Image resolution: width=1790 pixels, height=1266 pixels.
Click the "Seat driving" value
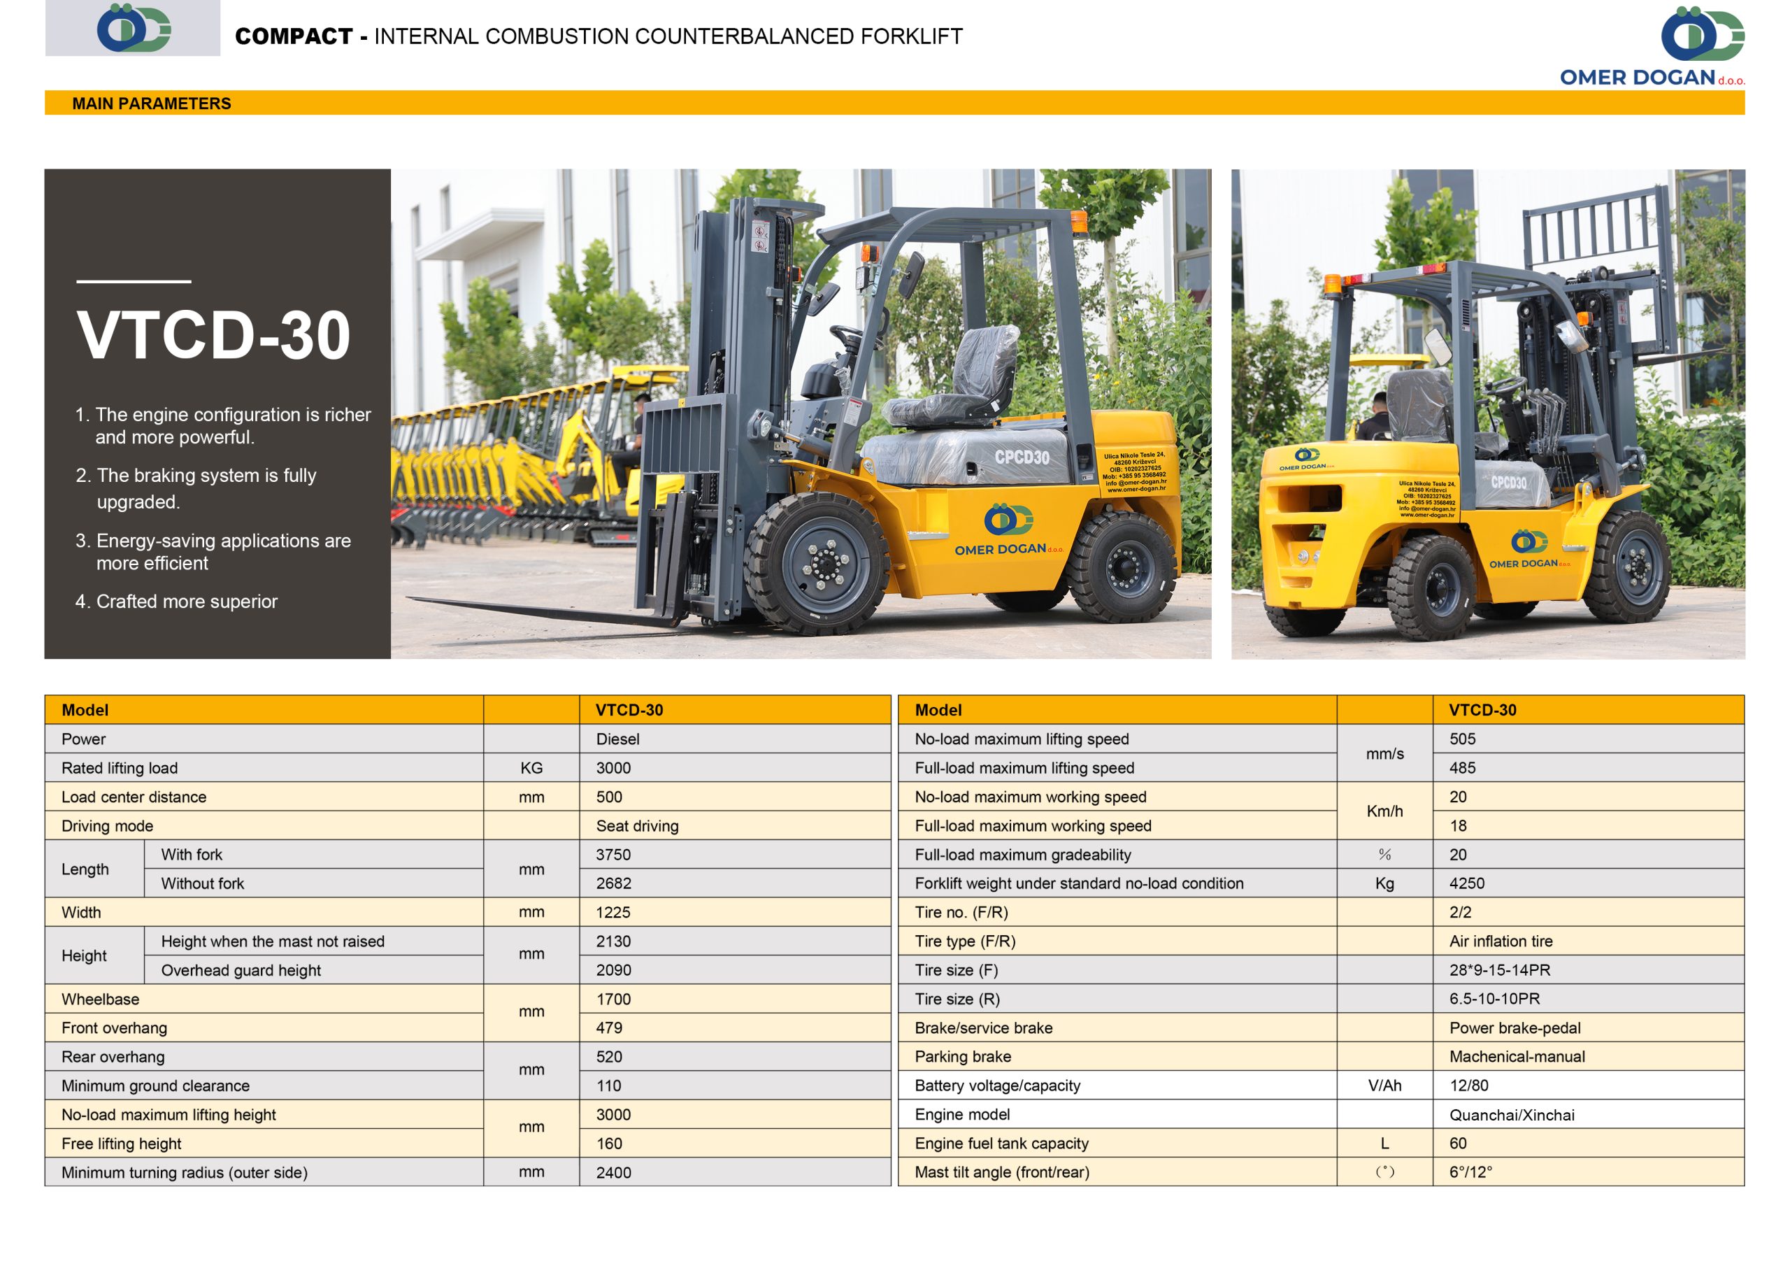637,825
